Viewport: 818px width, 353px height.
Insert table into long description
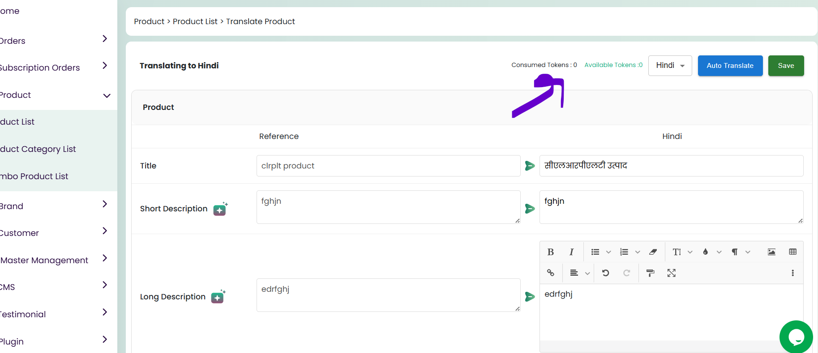pyautogui.click(x=792, y=252)
